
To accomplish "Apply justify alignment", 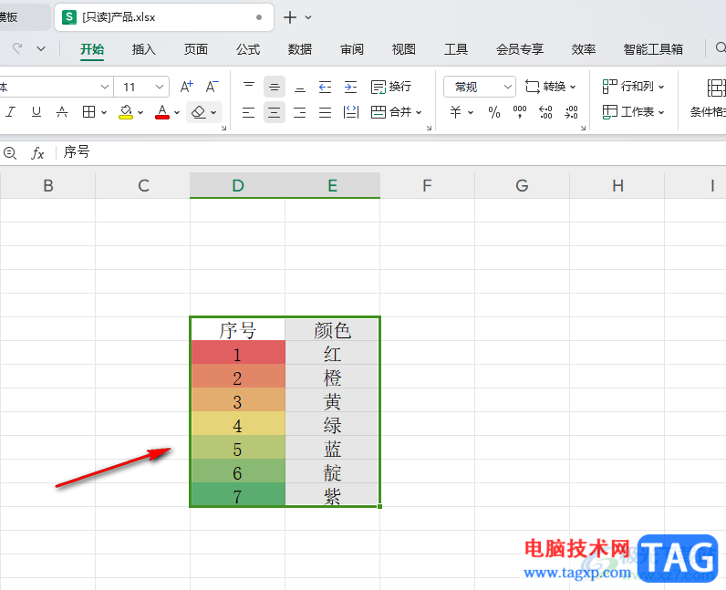I will (325, 112).
